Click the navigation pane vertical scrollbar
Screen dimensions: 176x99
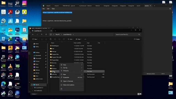(x=48, y=63)
